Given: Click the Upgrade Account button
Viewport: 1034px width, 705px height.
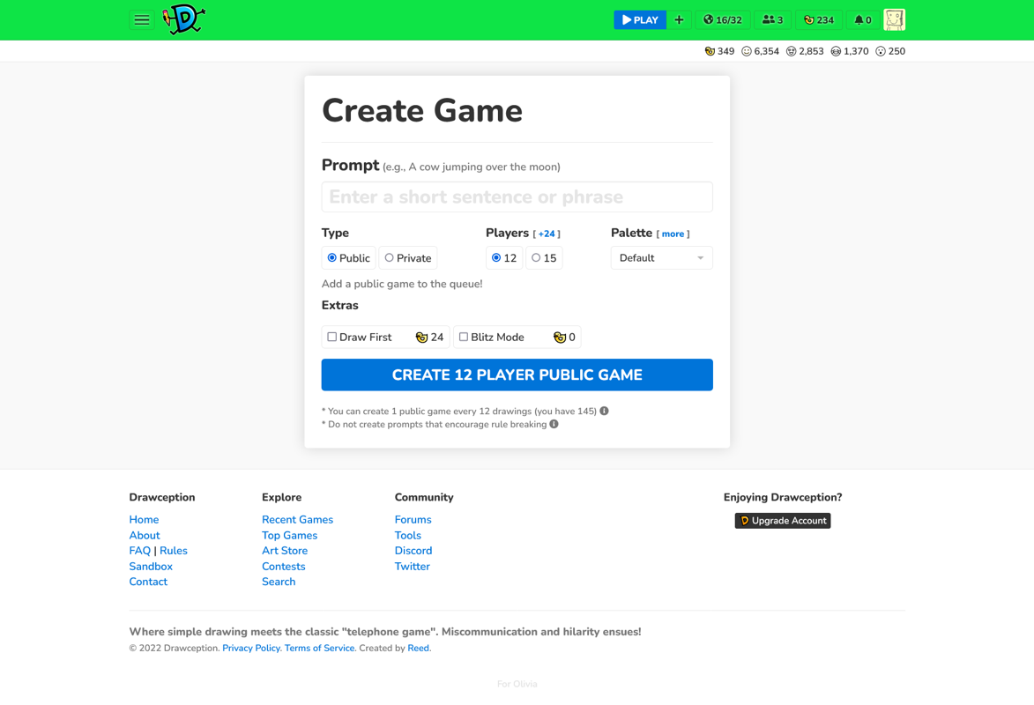Looking at the screenshot, I should pos(782,520).
